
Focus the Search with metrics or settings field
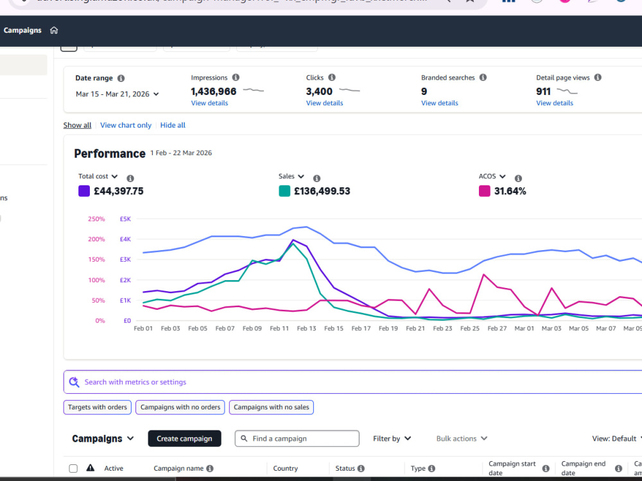(x=352, y=382)
